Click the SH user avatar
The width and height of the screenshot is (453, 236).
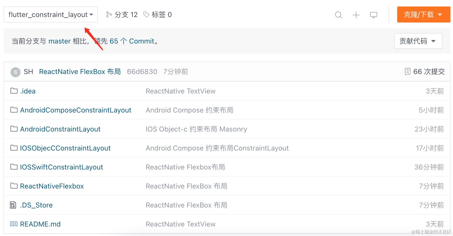pos(16,72)
